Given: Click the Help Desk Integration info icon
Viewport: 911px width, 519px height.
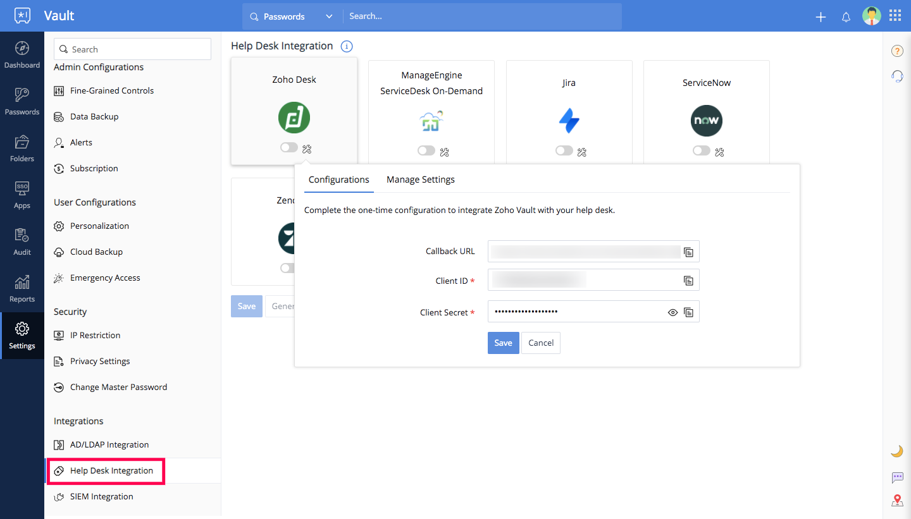Looking at the screenshot, I should [347, 46].
